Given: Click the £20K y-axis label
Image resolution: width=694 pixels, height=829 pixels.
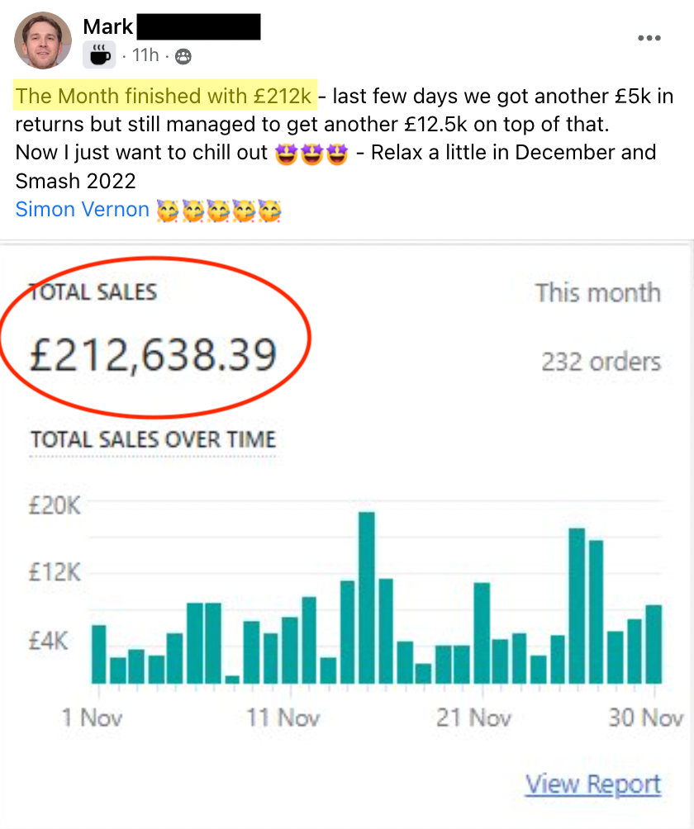Looking at the screenshot, I should [x=55, y=505].
